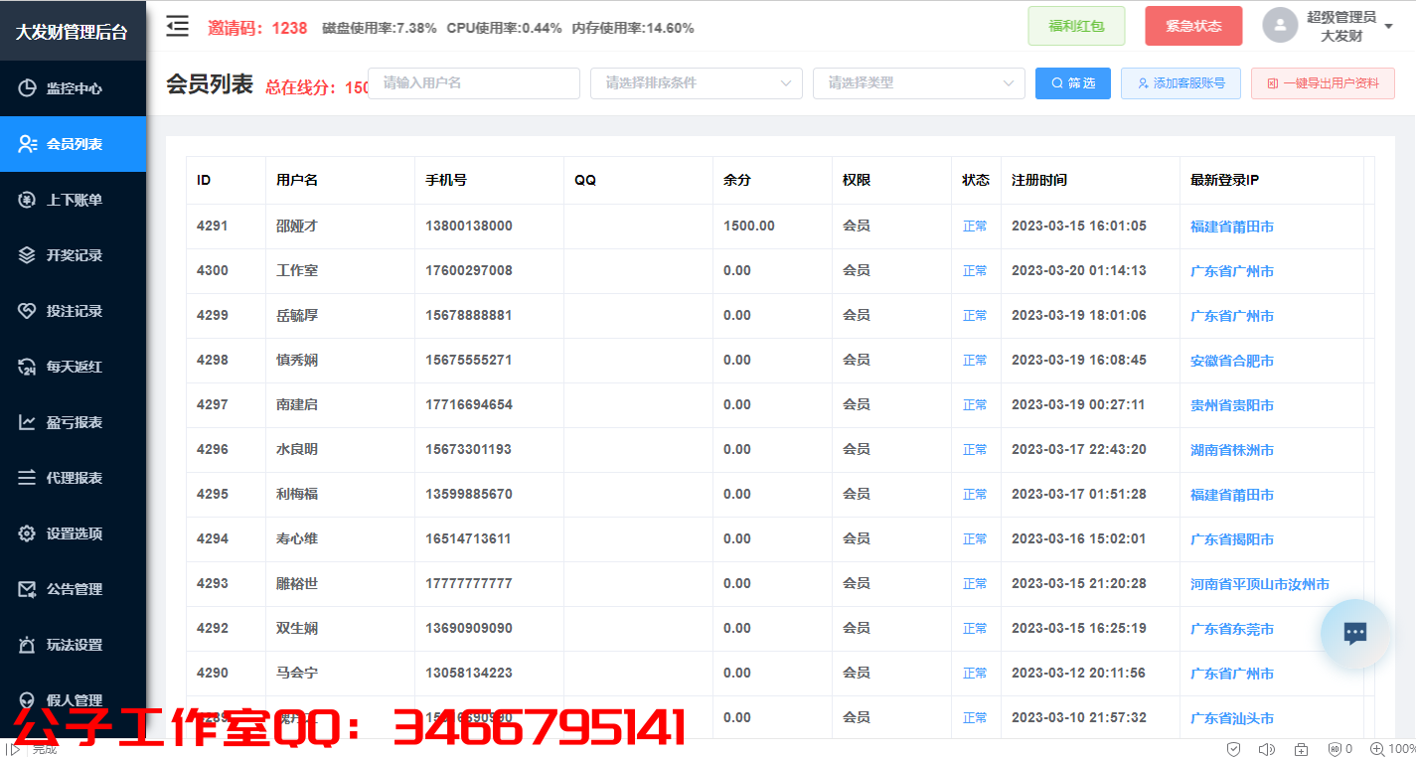The image size is (1416, 757).
Task: Go to 开奖记录 page
Action: click(x=74, y=255)
